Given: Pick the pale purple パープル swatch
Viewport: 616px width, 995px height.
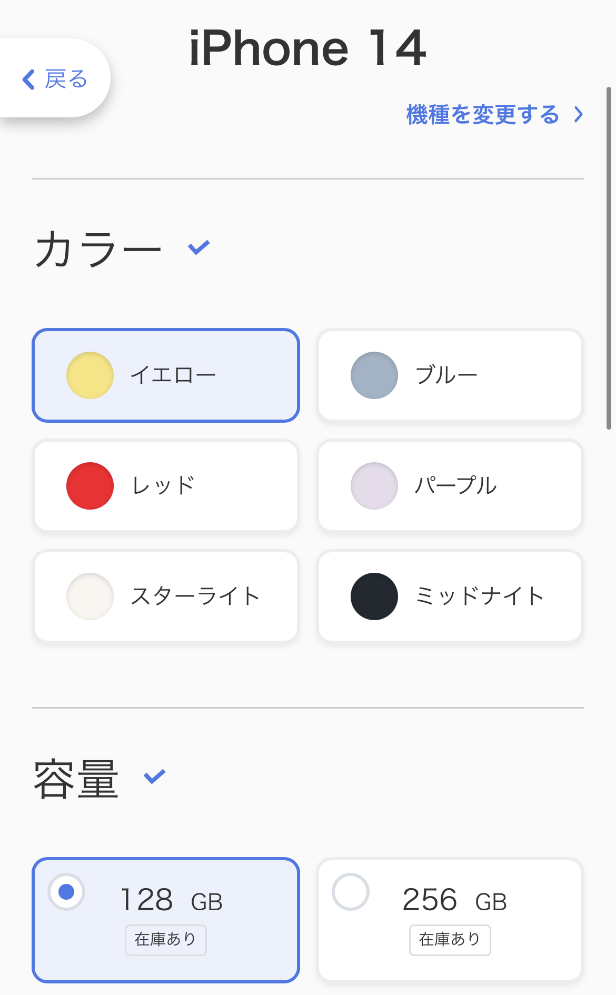Looking at the screenshot, I should (x=374, y=486).
